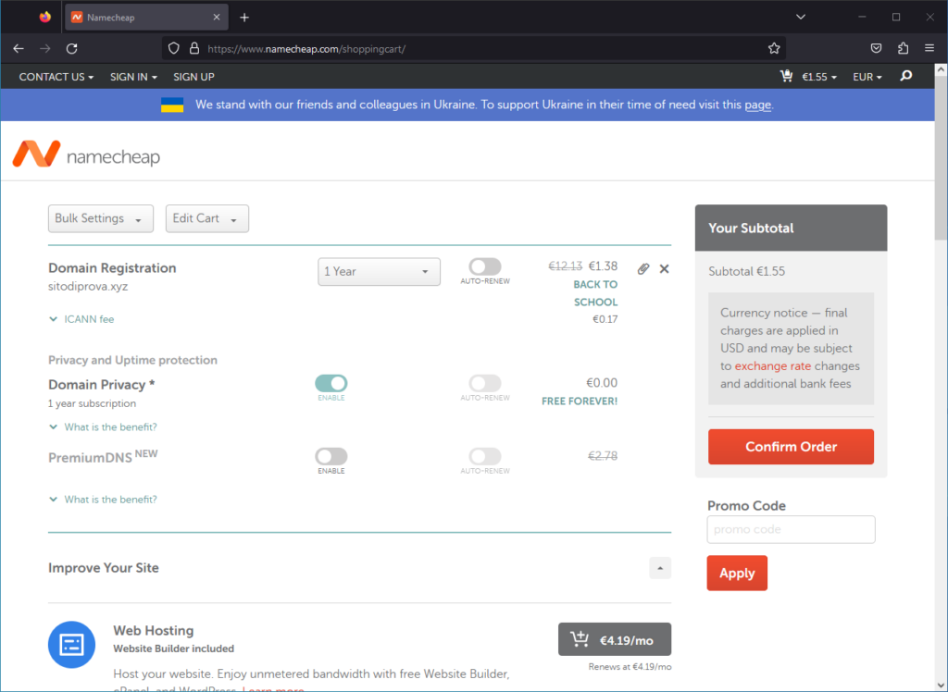Toggle auto-renew for Domain Registration
The height and width of the screenshot is (692, 948).
[485, 266]
